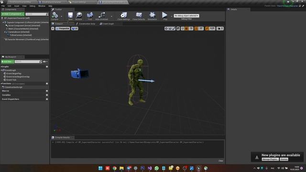
Task: Open Hide Unrelated options arrow
Action: pyautogui.click(x=111, y=16)
